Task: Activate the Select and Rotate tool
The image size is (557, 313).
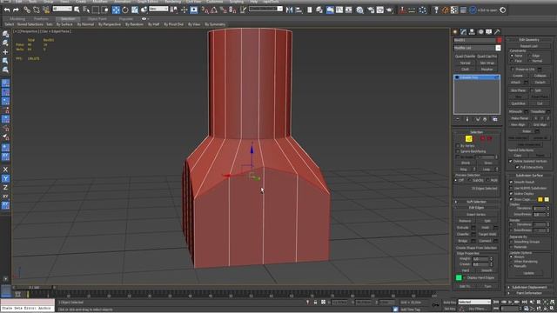Action: click(125, 10)
